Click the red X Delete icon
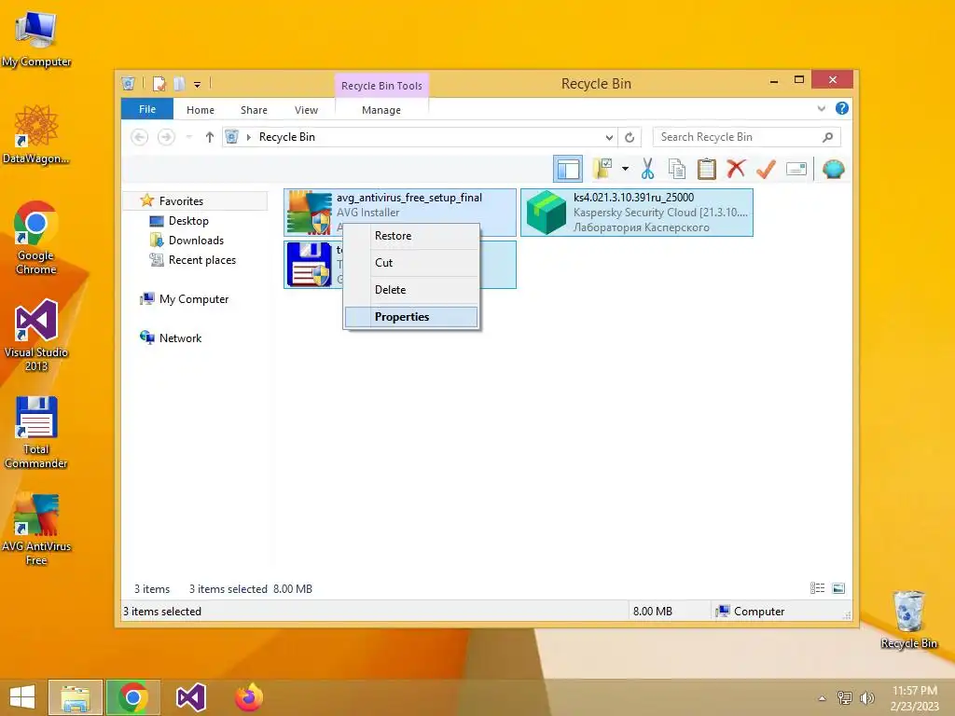The image size is (955, 716). click(x=736, y=168)
